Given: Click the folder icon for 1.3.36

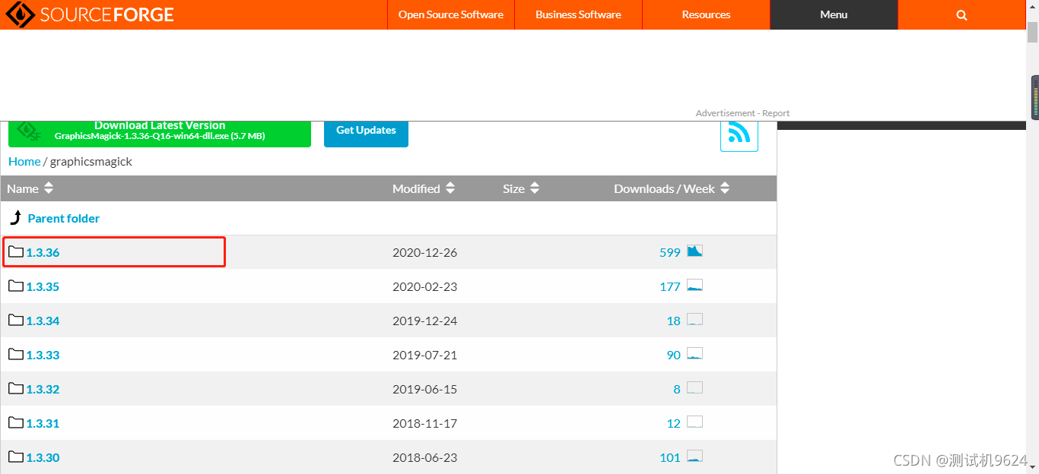Looking at the screenshot, I should pos(16,251).
